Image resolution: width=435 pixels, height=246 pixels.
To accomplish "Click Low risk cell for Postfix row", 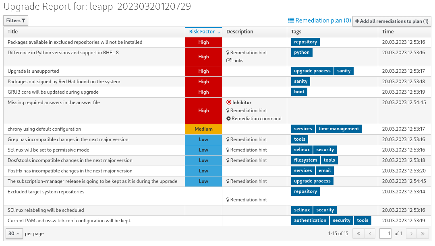I will [x=204, y=171].
